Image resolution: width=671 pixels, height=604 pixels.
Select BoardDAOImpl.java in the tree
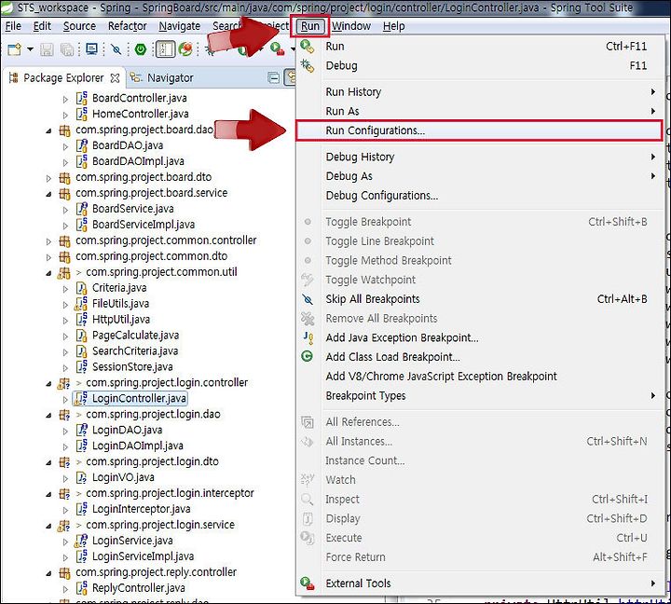pos(138,161)
